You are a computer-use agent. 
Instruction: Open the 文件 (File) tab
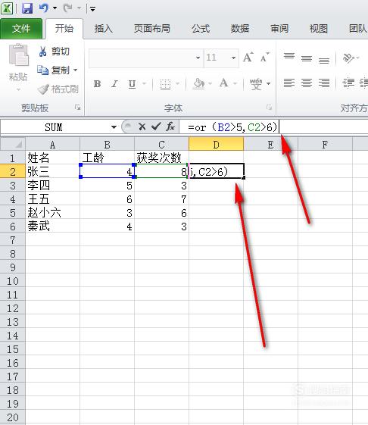tap(21, 29)
